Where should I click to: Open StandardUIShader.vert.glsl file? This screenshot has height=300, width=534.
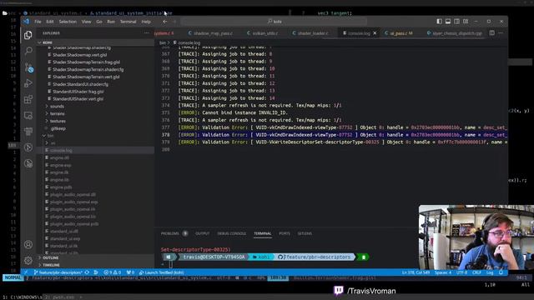(x=78, y=99)
